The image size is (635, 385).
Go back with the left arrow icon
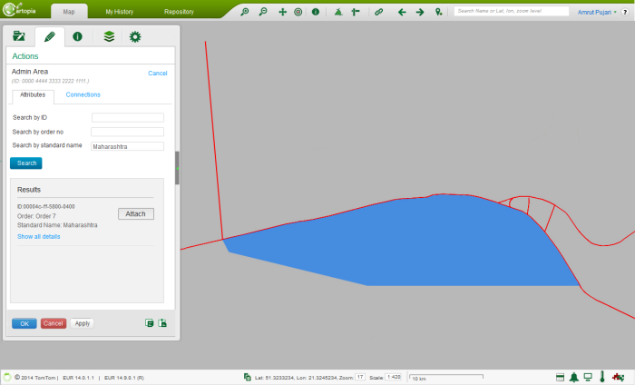click(402, 12)
